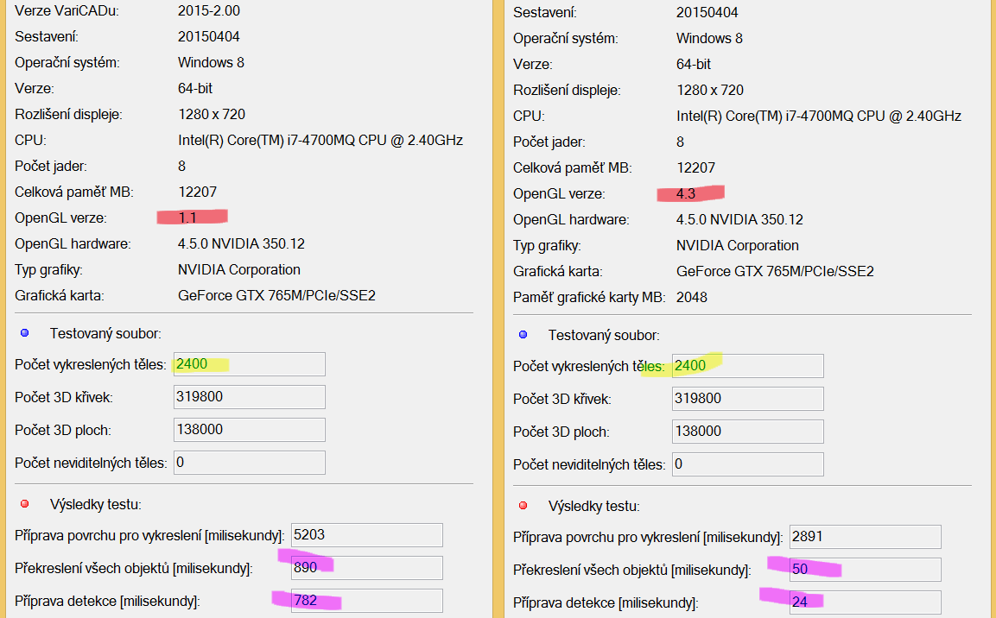This screenshot has height=618, width=996.
Task: Click right panel's highlighted 2400 bodies field
Action: tap(747, 366)
